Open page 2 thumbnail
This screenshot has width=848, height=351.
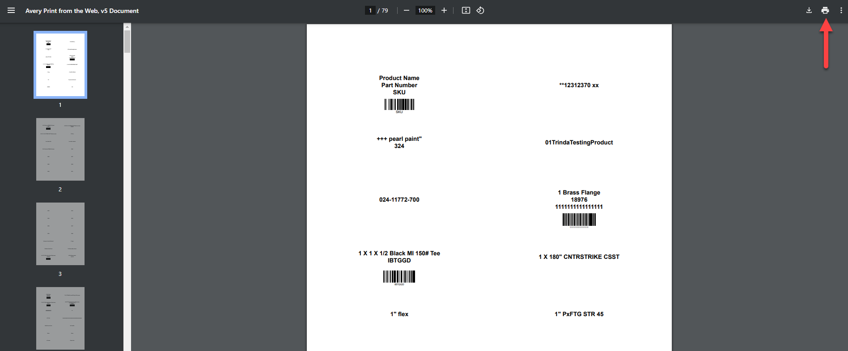point(60,149)
